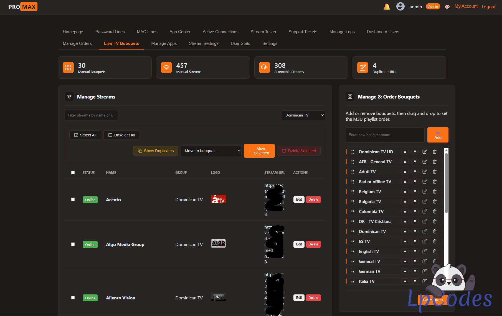Click the Show Duplicates button
502x316 pixels.
156,151
